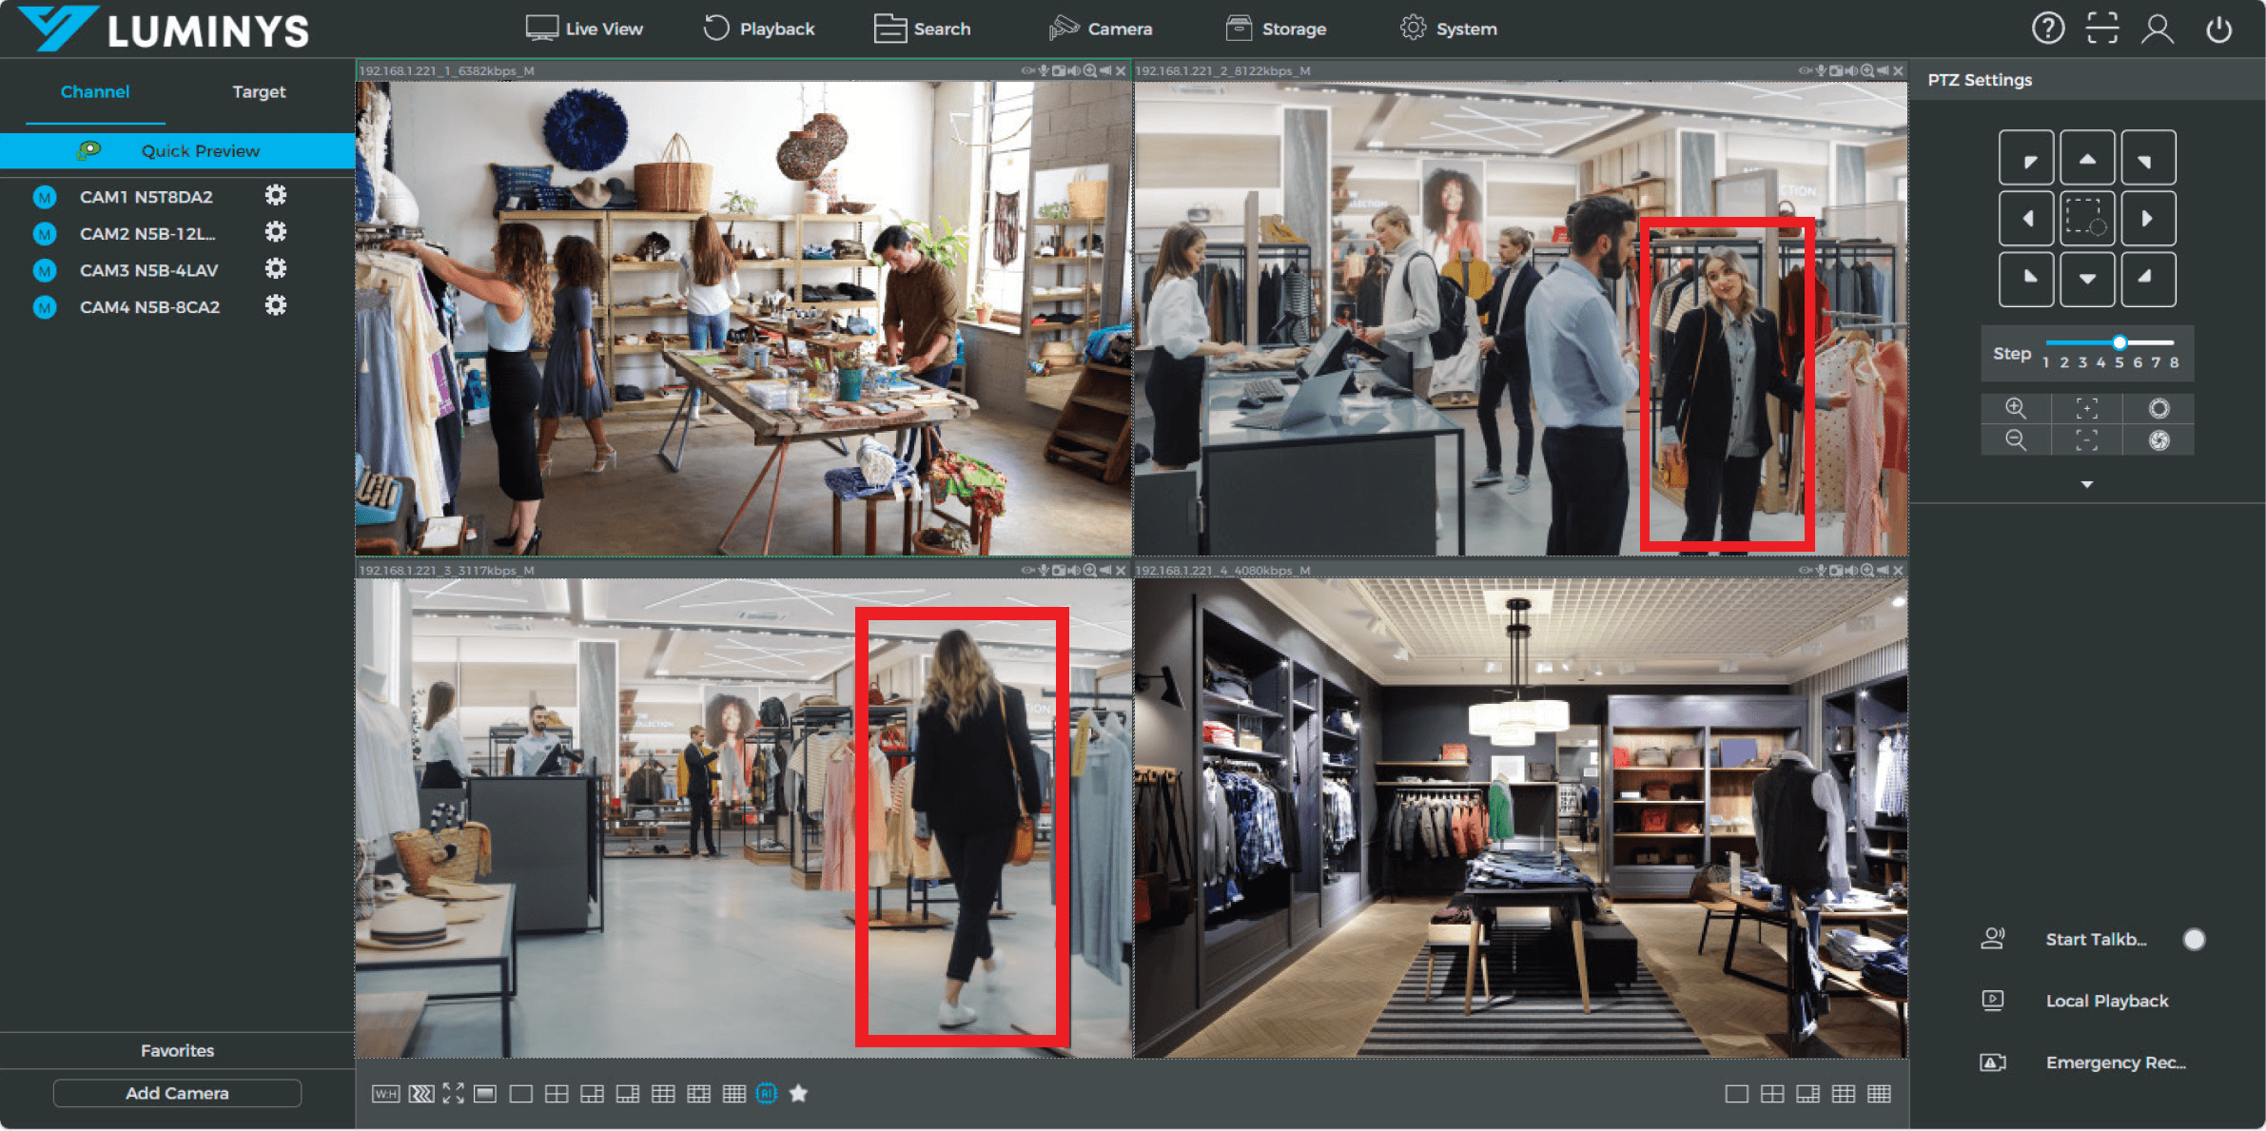Screen dimensions: 2266x1131
Task: Toggle CAM1 N5T8DA2 channel stream indicator
Action: [x=44, y=197]
